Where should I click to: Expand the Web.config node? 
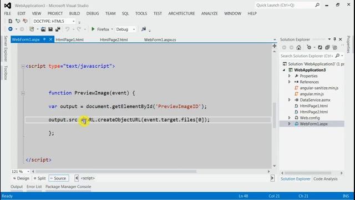[290, 118]
